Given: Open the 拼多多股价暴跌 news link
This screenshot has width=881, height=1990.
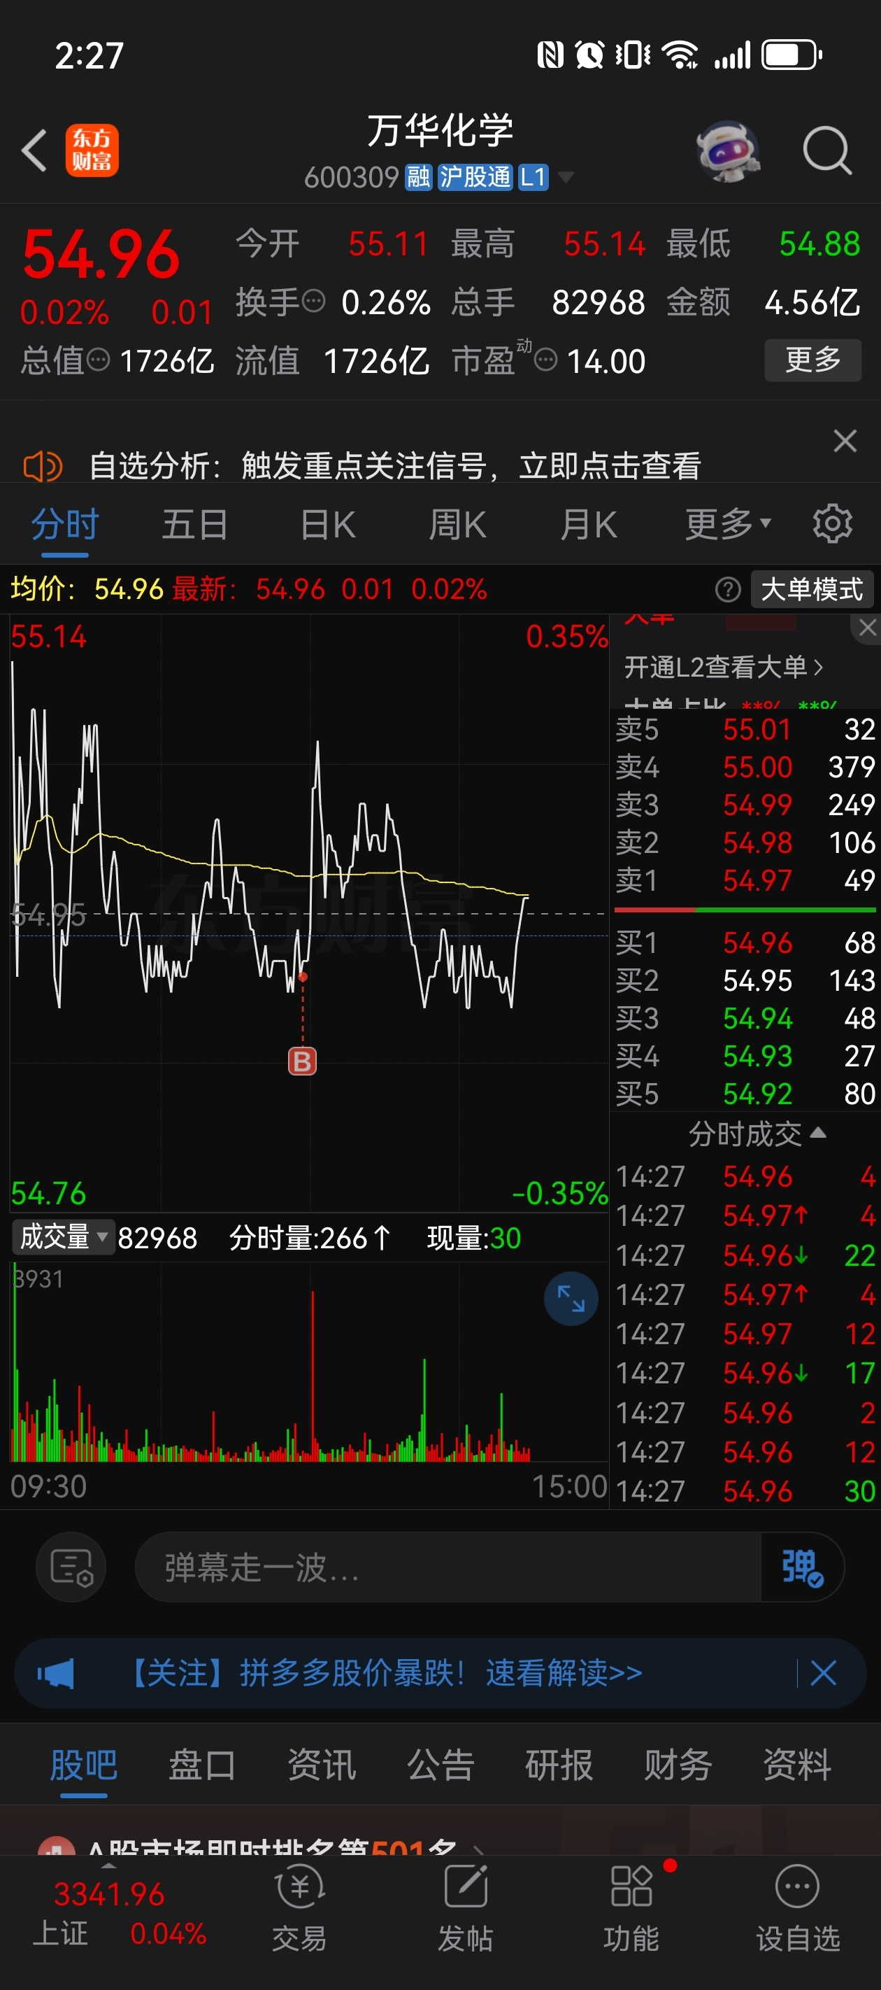Looking at the screenshot, I should pos(384,1673).
